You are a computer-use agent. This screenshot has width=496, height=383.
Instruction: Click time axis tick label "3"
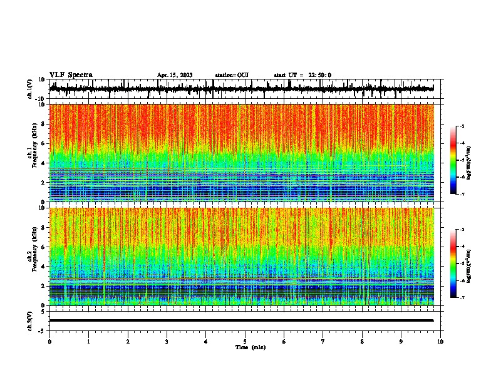(x=167, y=342)
